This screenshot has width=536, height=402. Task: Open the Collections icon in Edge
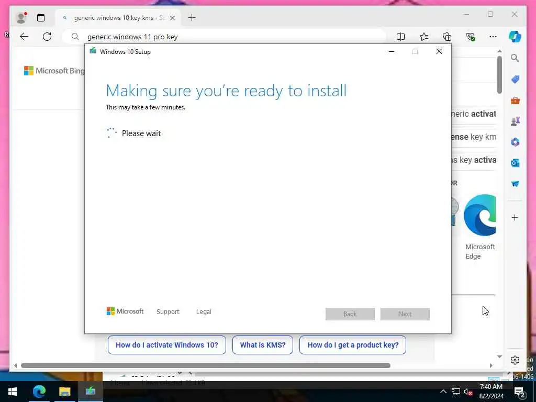tap(447, 37)
